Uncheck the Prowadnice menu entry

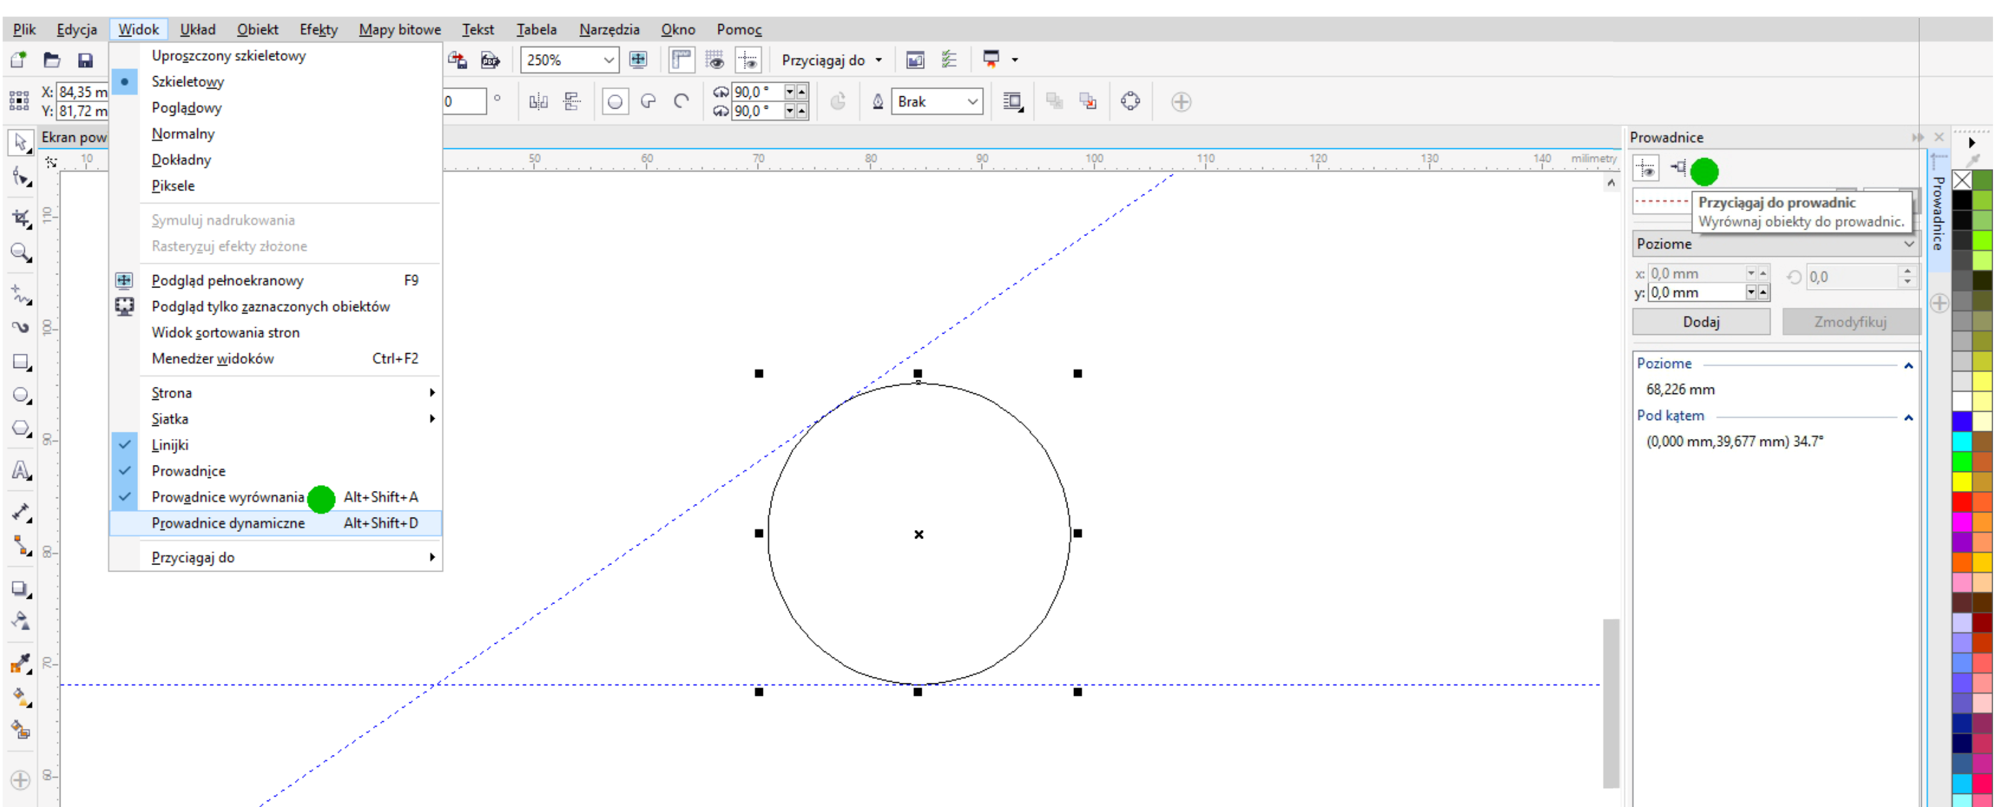click(x=188, y=471)
